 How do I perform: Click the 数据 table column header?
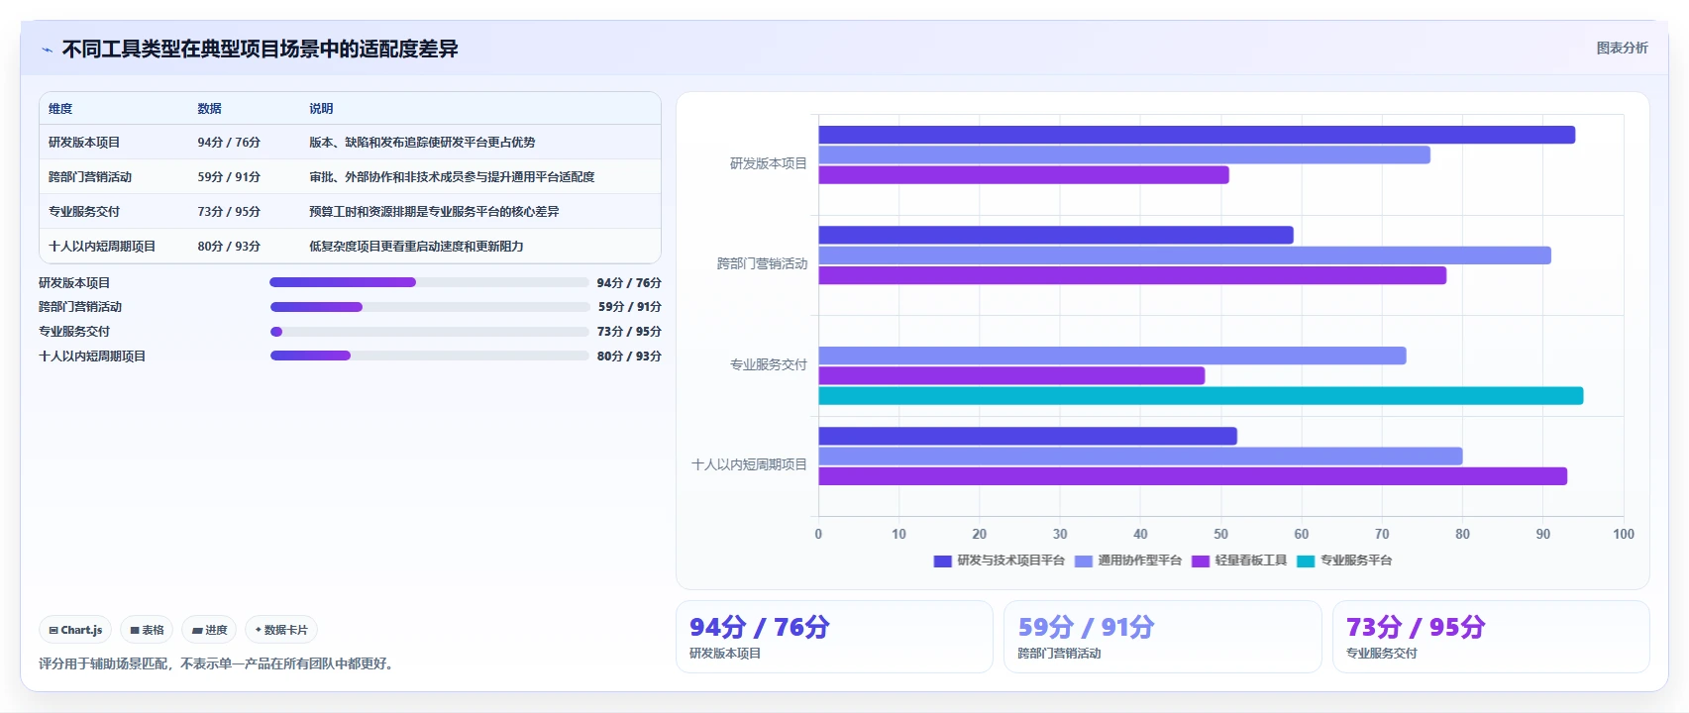[x=209, y=109]
